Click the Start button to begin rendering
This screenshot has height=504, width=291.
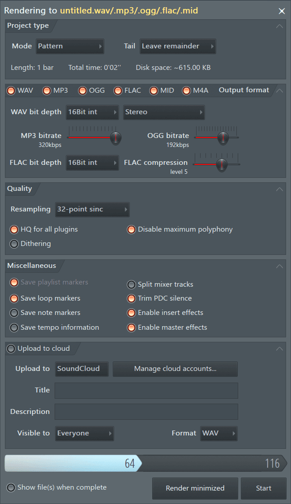click(264, 488)
